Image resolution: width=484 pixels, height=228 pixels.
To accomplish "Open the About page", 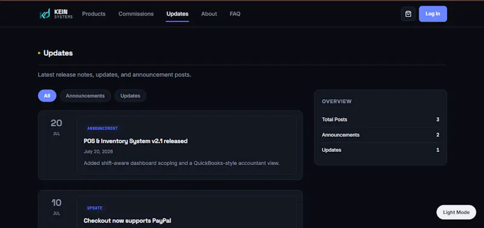I will [209, 14].
